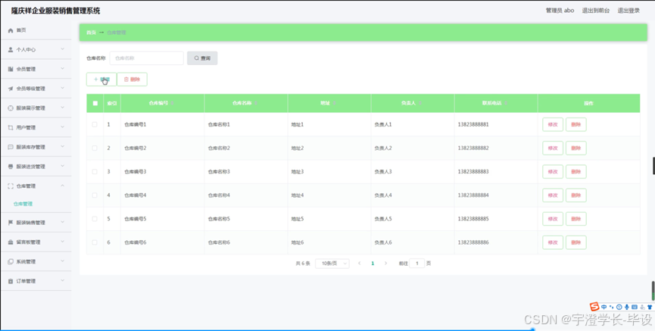655x331 pixels.
Task: Expand the 订单管理 chevron
Action: pyautogui.click(x=63, y=281)
